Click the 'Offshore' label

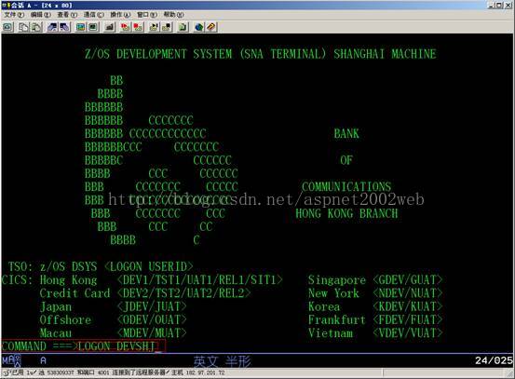[65, 319]
